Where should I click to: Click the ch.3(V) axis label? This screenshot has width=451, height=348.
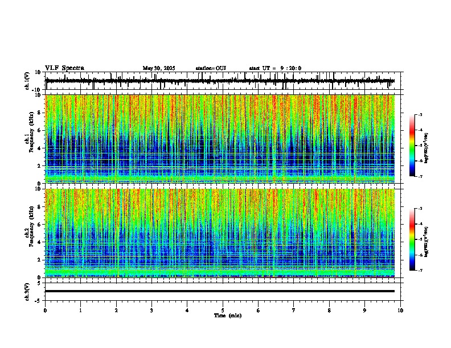pos(27,292)
